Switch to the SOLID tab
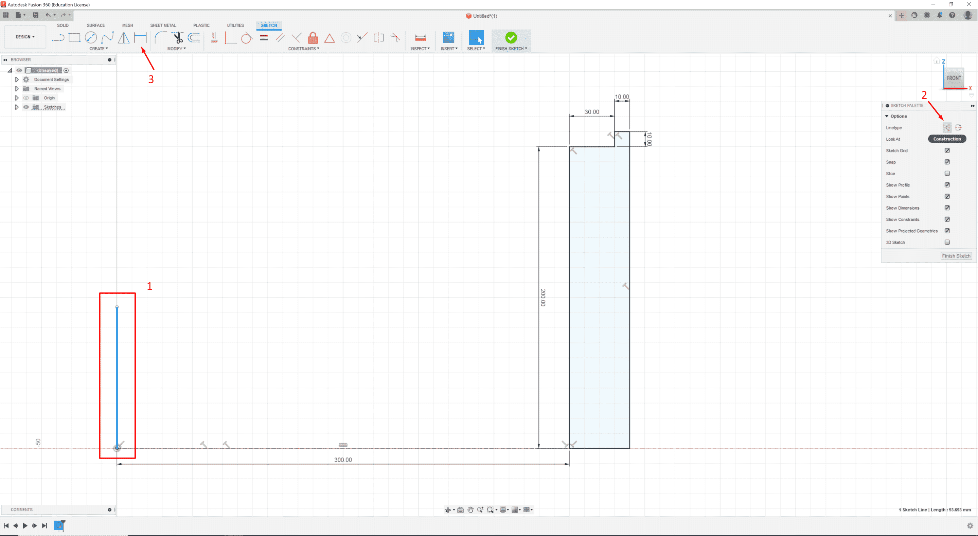The image size is (978, 536). 63,25
